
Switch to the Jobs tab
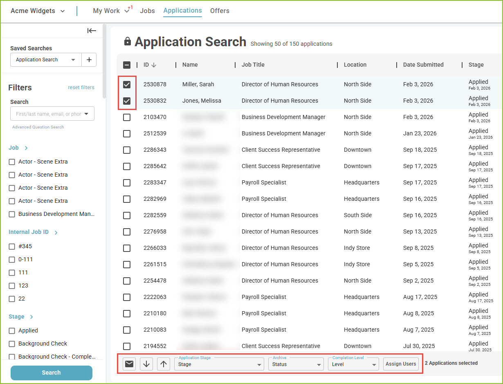147,11
